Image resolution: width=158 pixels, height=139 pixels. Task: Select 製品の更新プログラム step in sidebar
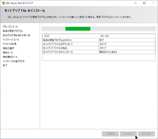13,31
